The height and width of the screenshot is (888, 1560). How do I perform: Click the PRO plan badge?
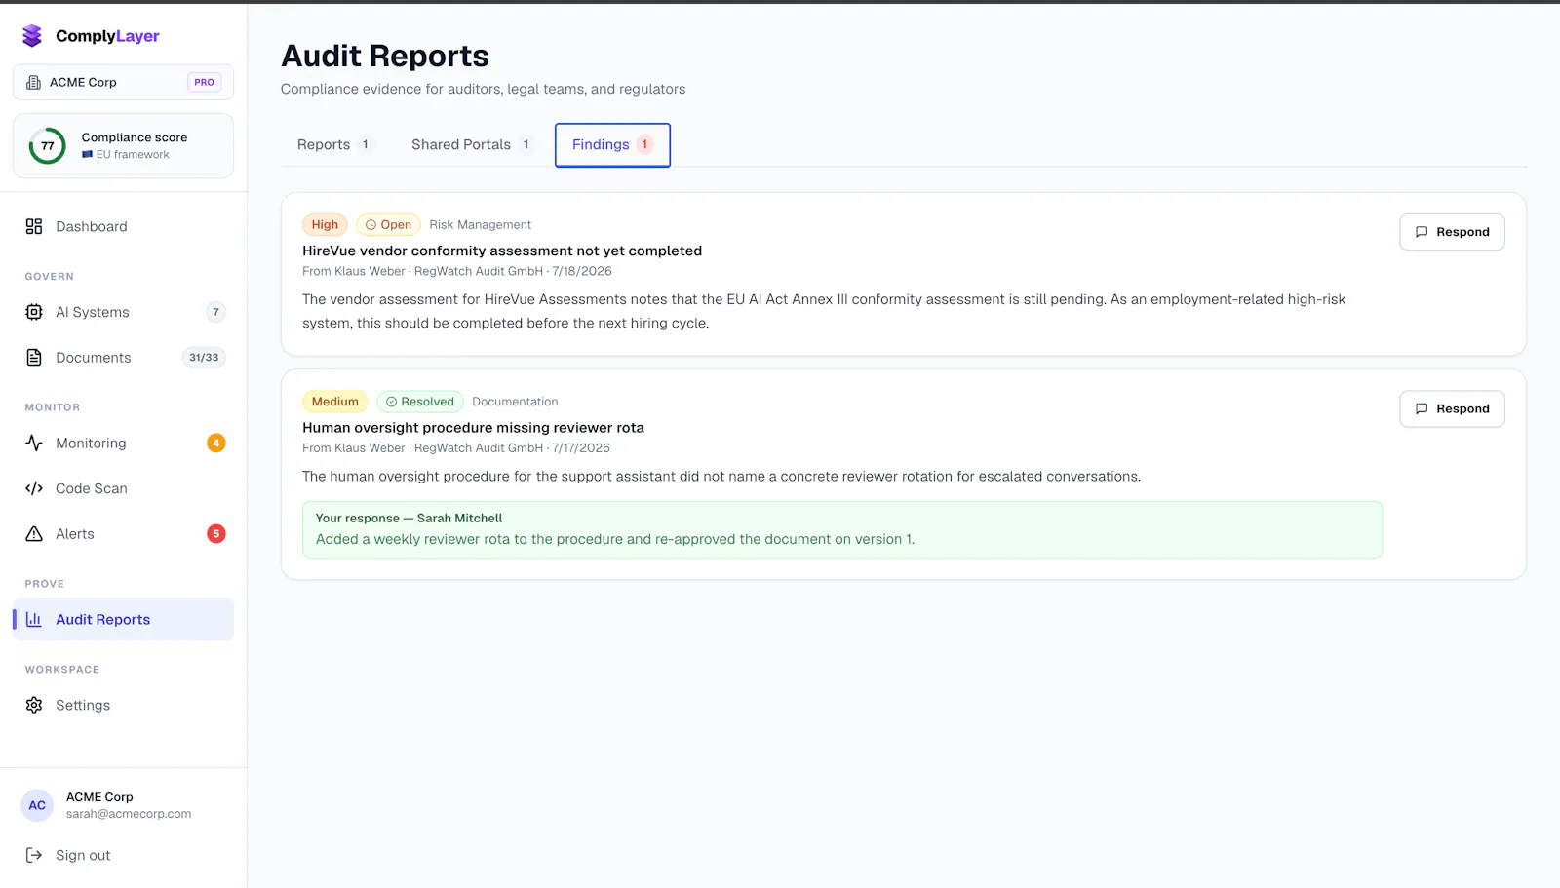tap(204, 82)
